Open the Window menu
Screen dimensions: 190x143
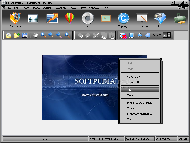(x=94, y=8)
